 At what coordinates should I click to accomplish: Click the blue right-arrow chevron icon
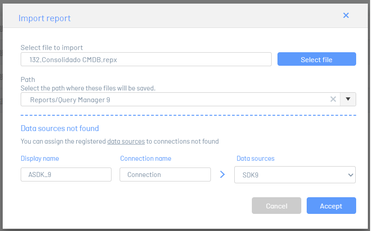tap(223, 175)
